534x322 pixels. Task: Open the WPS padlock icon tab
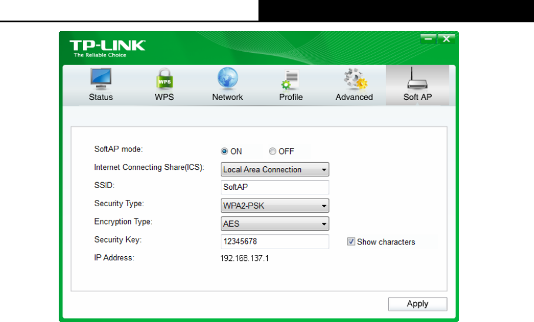click(x=164, y=85)
